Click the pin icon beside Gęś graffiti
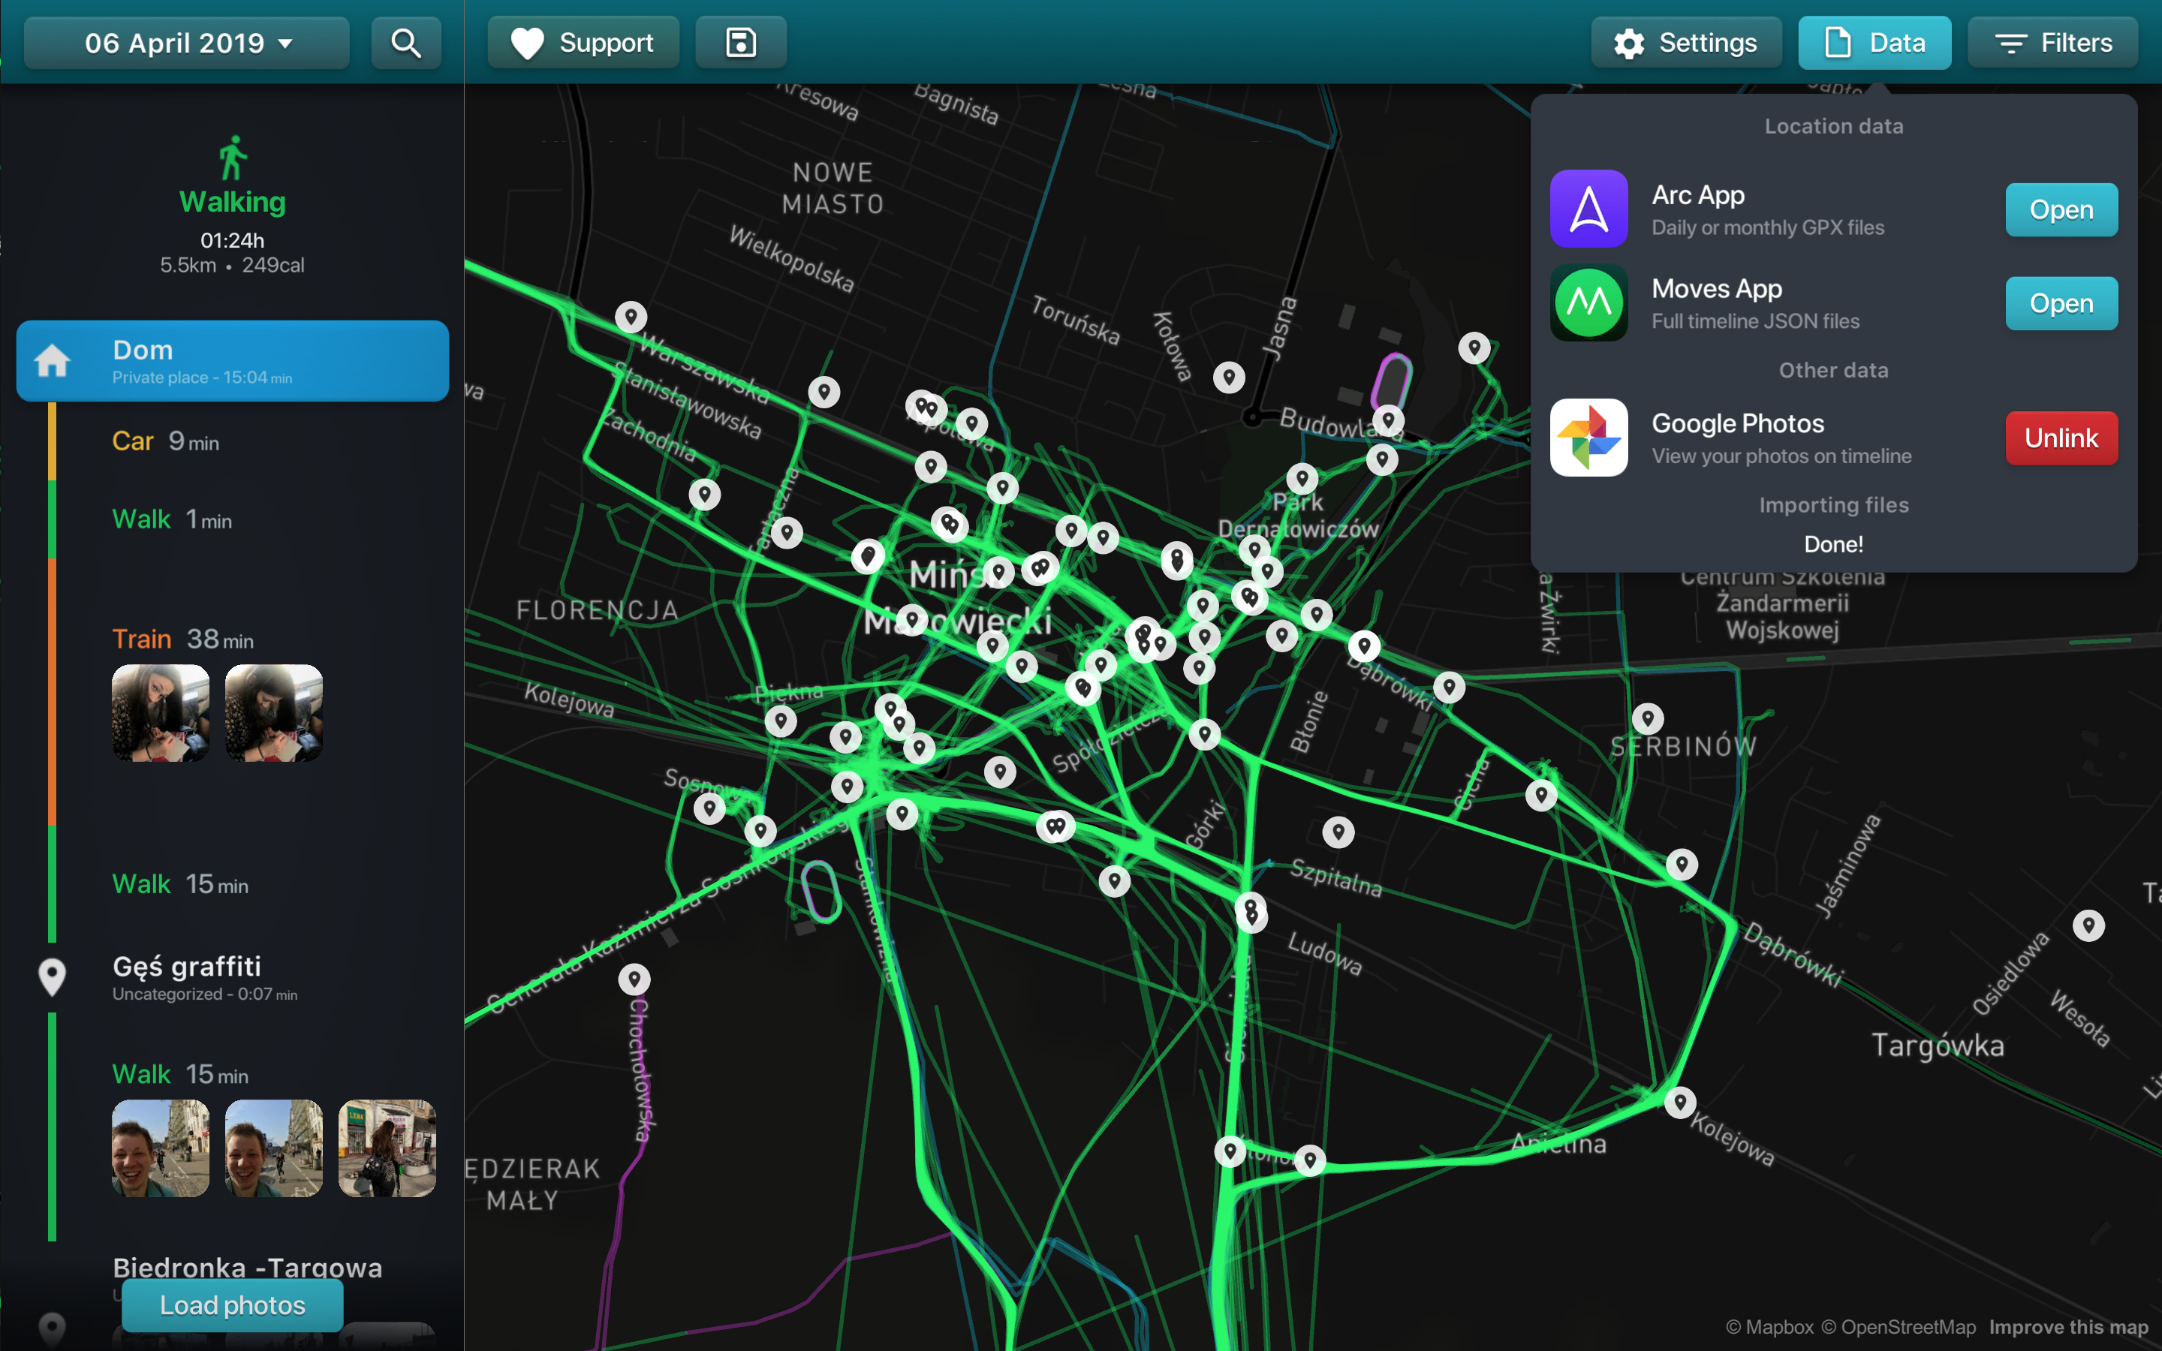This screenshot has height=1351, width=2162. tap(52, 976)
